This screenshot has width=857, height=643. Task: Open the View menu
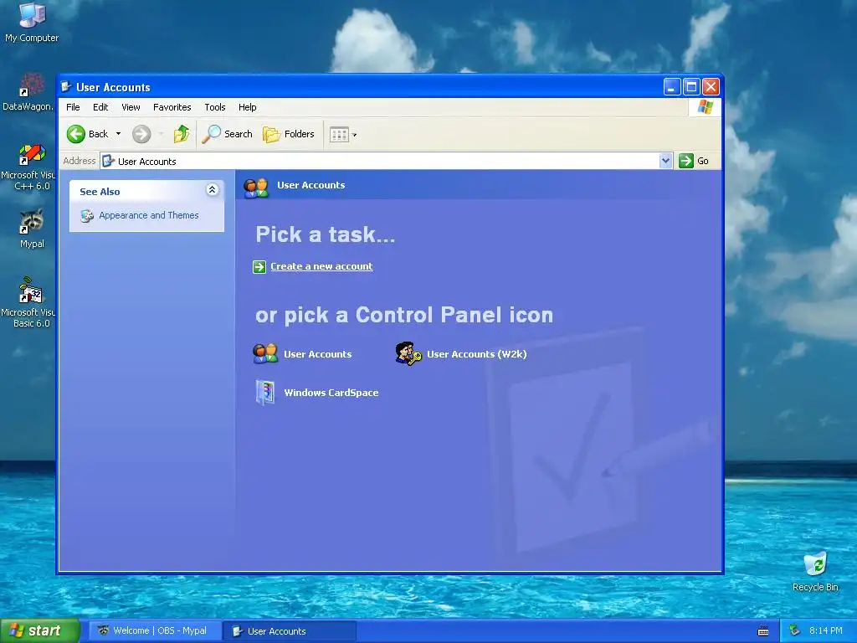pyautogui.click(x=131, y=107)
